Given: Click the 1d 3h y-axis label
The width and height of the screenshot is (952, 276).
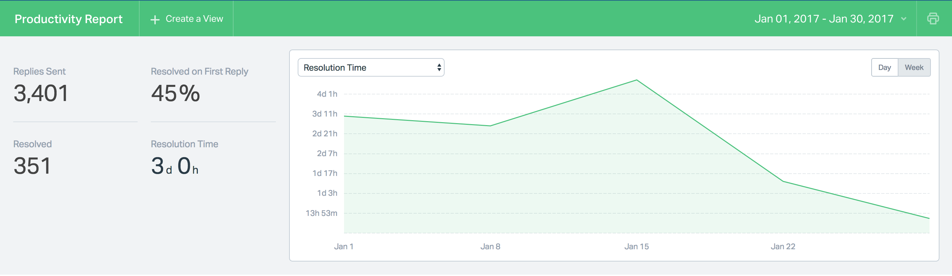Looking at the screenshot, I should (x=327, y=193).
